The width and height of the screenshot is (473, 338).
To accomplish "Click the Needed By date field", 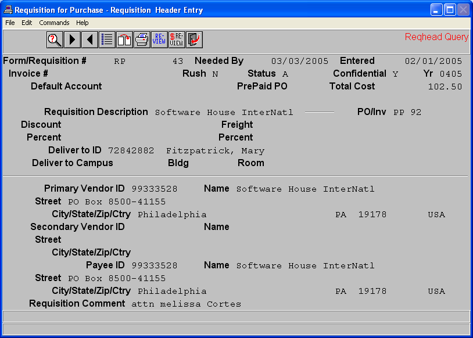I will point(299,62).
